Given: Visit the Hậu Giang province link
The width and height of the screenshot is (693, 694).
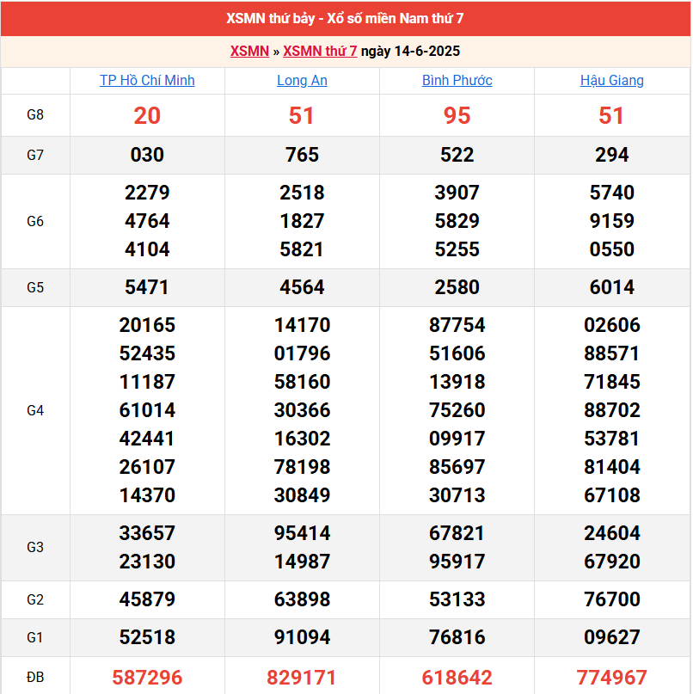Looking at the screenshot, I should (611, 81).
